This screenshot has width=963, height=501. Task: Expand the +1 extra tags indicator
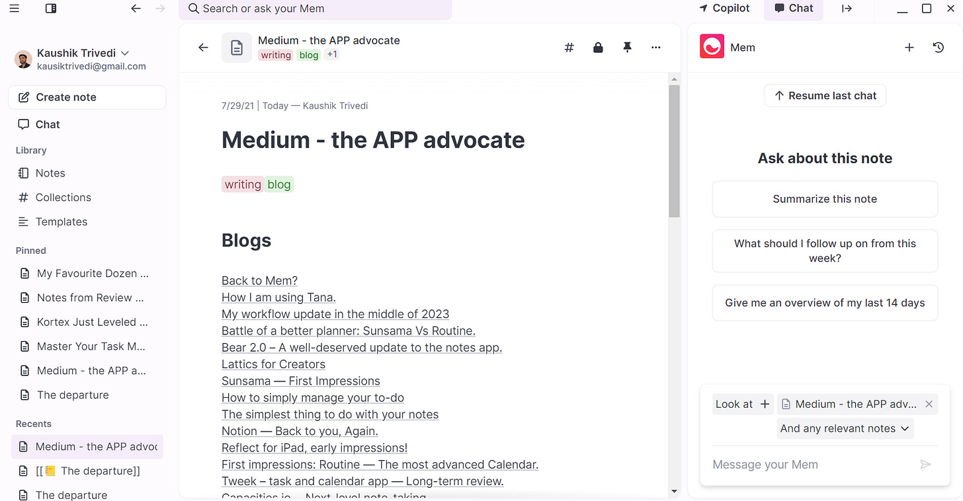tap(332, 55)
